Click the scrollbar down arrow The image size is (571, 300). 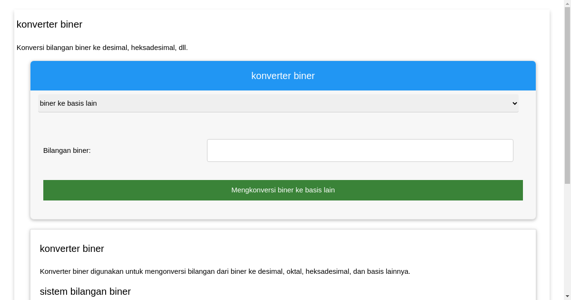point(567,296)
